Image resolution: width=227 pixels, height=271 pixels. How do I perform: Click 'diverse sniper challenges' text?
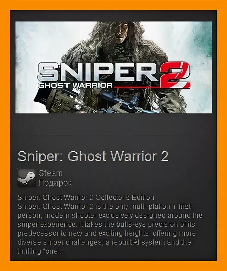(x=60, y=242)
